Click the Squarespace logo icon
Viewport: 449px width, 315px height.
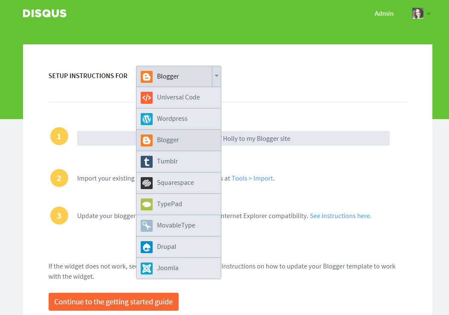point(147,183)
